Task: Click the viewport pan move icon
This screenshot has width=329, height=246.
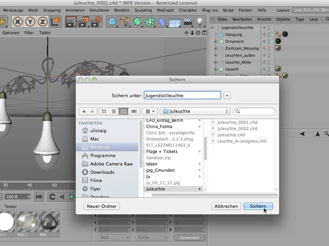Action: tap(186, 33)
